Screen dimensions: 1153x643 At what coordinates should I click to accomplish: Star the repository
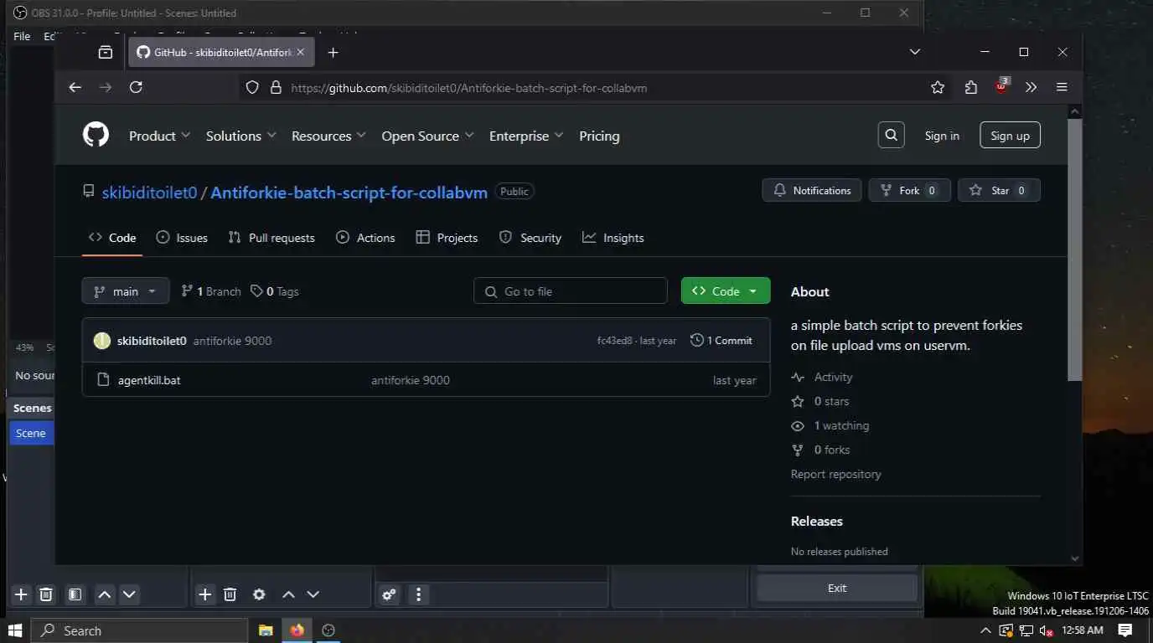[999, 190]
